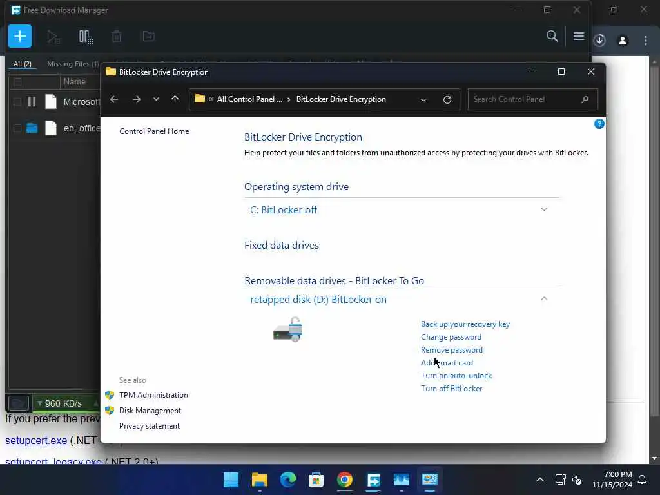660x495 pixels.
Task: Open TPM Administration link
Action: pyautogui.click(x=153, y=395)
